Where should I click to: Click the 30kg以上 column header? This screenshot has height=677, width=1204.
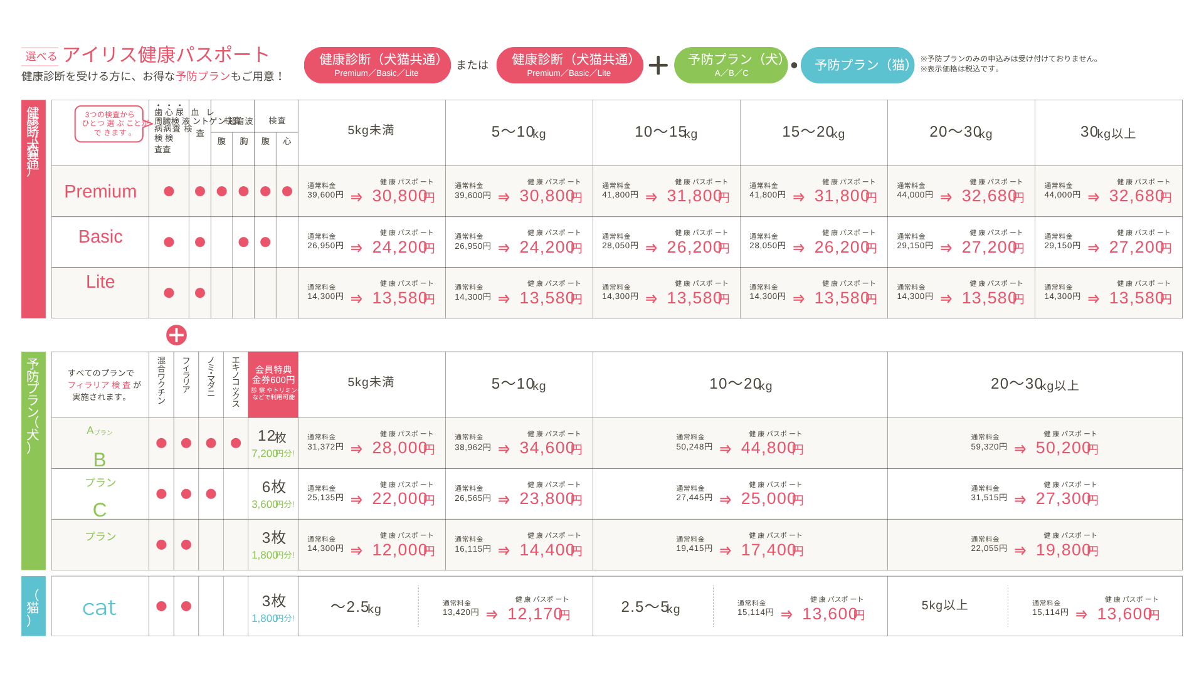click(1108, 132)
